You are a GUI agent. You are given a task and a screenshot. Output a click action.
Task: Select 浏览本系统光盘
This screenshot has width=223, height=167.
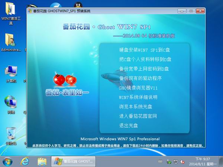pyautogui.click(x=136, y=107)
